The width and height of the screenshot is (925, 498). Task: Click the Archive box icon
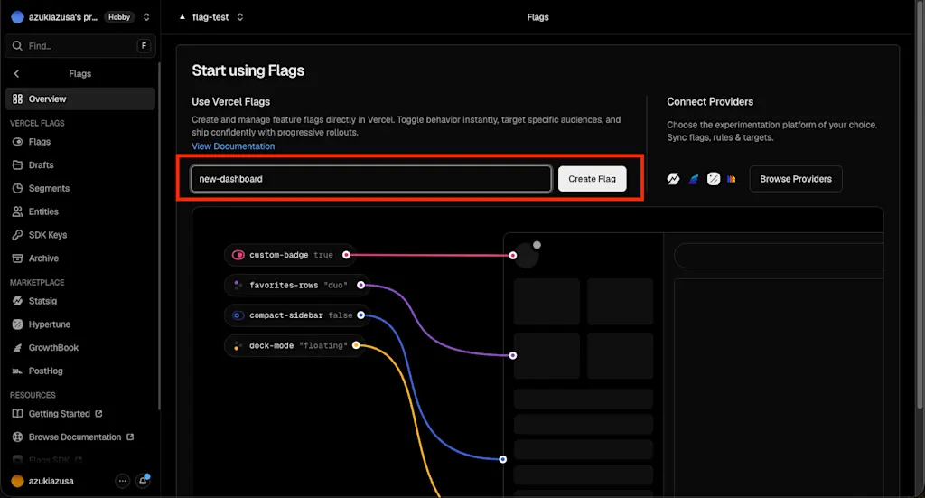(18, 258)
